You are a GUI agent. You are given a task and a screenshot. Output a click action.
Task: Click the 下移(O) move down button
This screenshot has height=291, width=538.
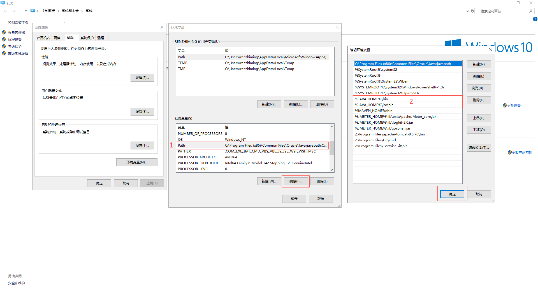point(479,130)
